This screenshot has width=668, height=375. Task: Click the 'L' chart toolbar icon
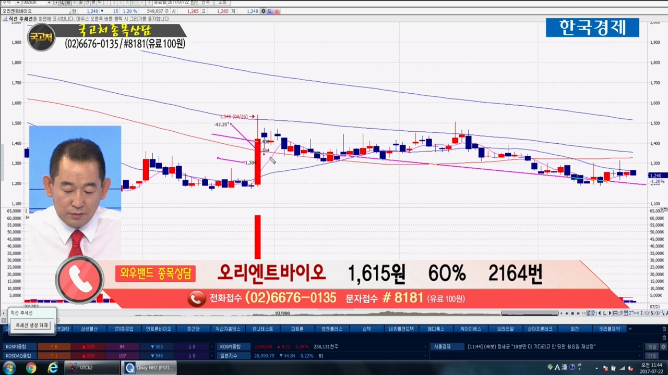605,313
